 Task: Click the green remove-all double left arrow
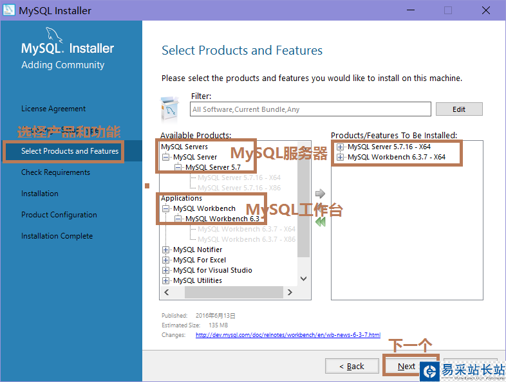click(x=320, y=221)
